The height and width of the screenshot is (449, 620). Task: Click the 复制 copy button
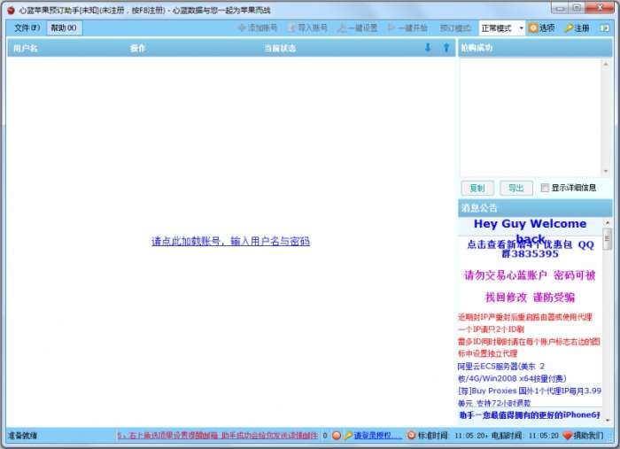click(477, 188)
